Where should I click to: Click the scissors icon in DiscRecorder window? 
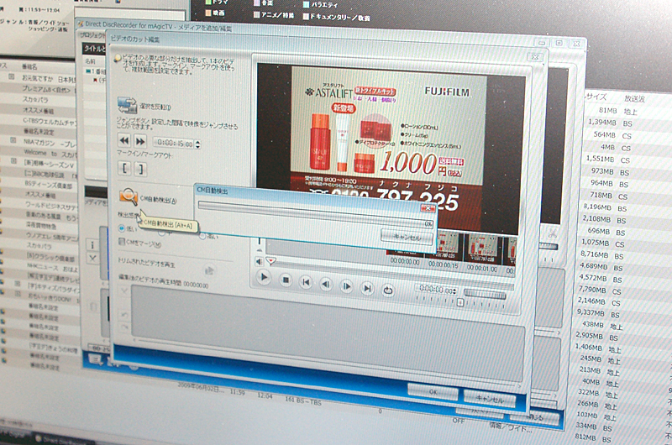(x=552, y=234)
